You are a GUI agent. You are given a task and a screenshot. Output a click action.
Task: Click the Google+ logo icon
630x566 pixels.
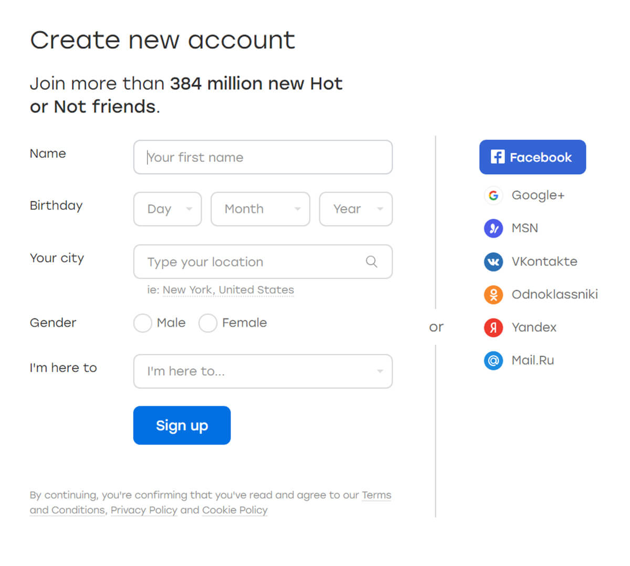point(493,195)
